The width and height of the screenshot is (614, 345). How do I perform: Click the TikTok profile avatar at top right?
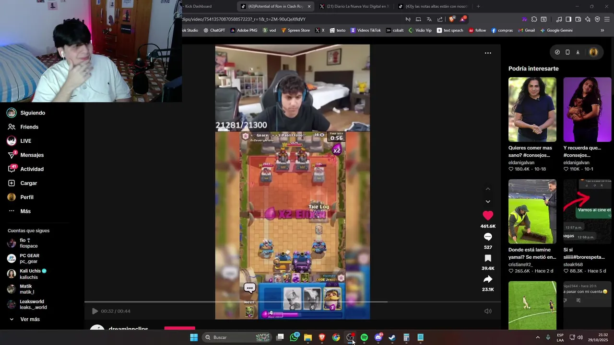pyautogui.click(x=593, y=52)
